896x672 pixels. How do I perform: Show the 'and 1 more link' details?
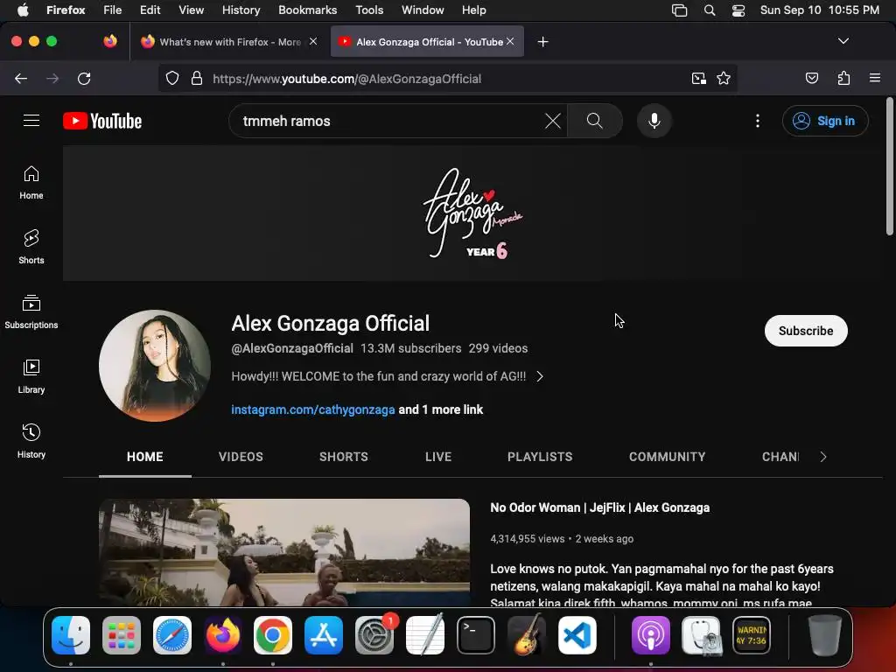441,409
